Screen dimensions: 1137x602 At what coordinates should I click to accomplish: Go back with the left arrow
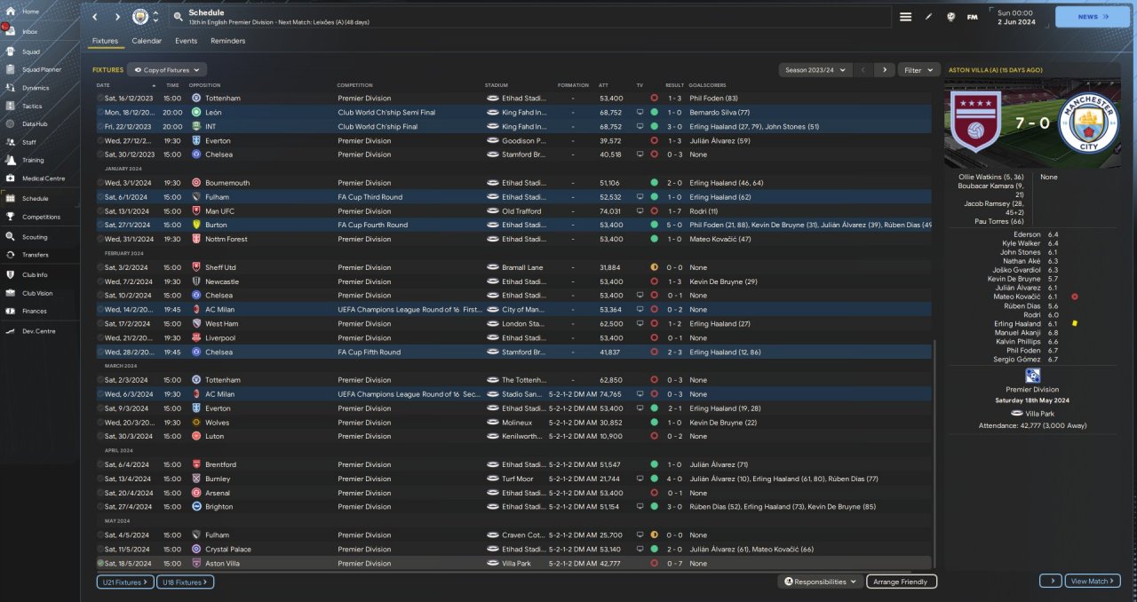click(x=95, y=17)
